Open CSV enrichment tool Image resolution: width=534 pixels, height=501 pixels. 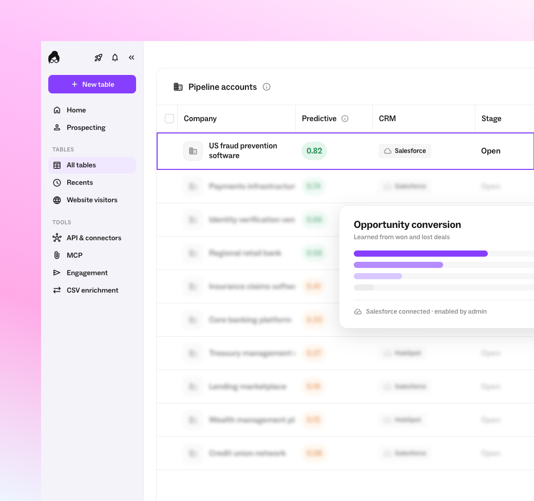tap(92, 290)
